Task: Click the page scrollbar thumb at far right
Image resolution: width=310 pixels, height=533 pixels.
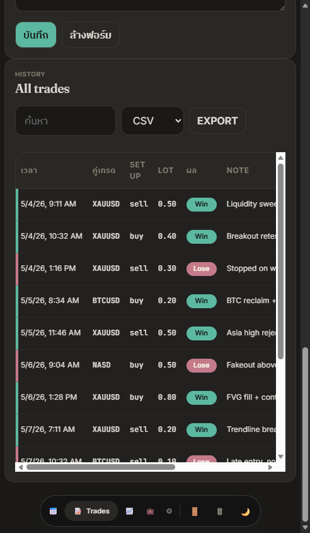Action: [x=305, y=434]
